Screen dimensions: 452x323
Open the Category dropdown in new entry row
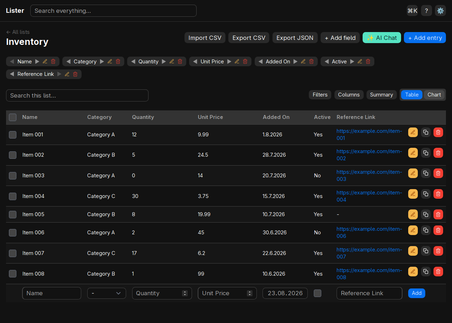click(106, 293)
